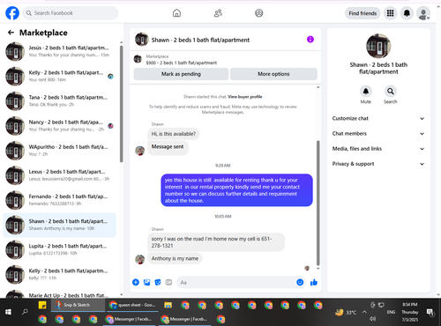Open the Windows Start button
This screenshot has width=441, height=326.
point(8,312)
